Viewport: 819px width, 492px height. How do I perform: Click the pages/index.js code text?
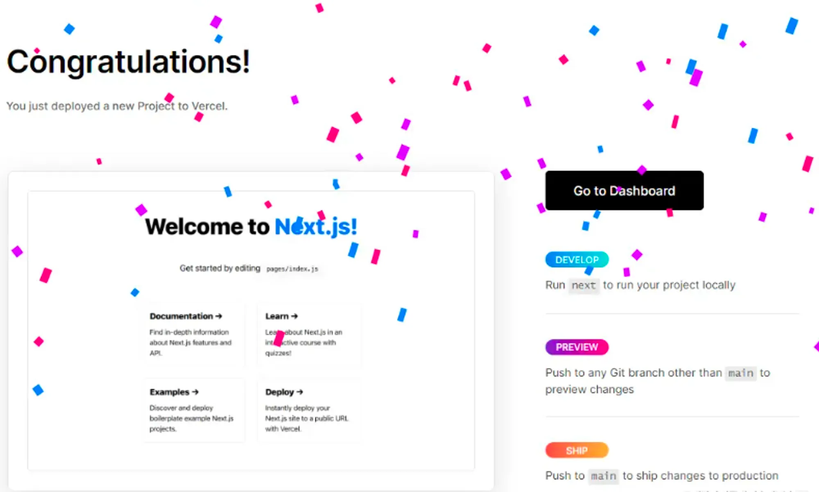click(292, 269)
